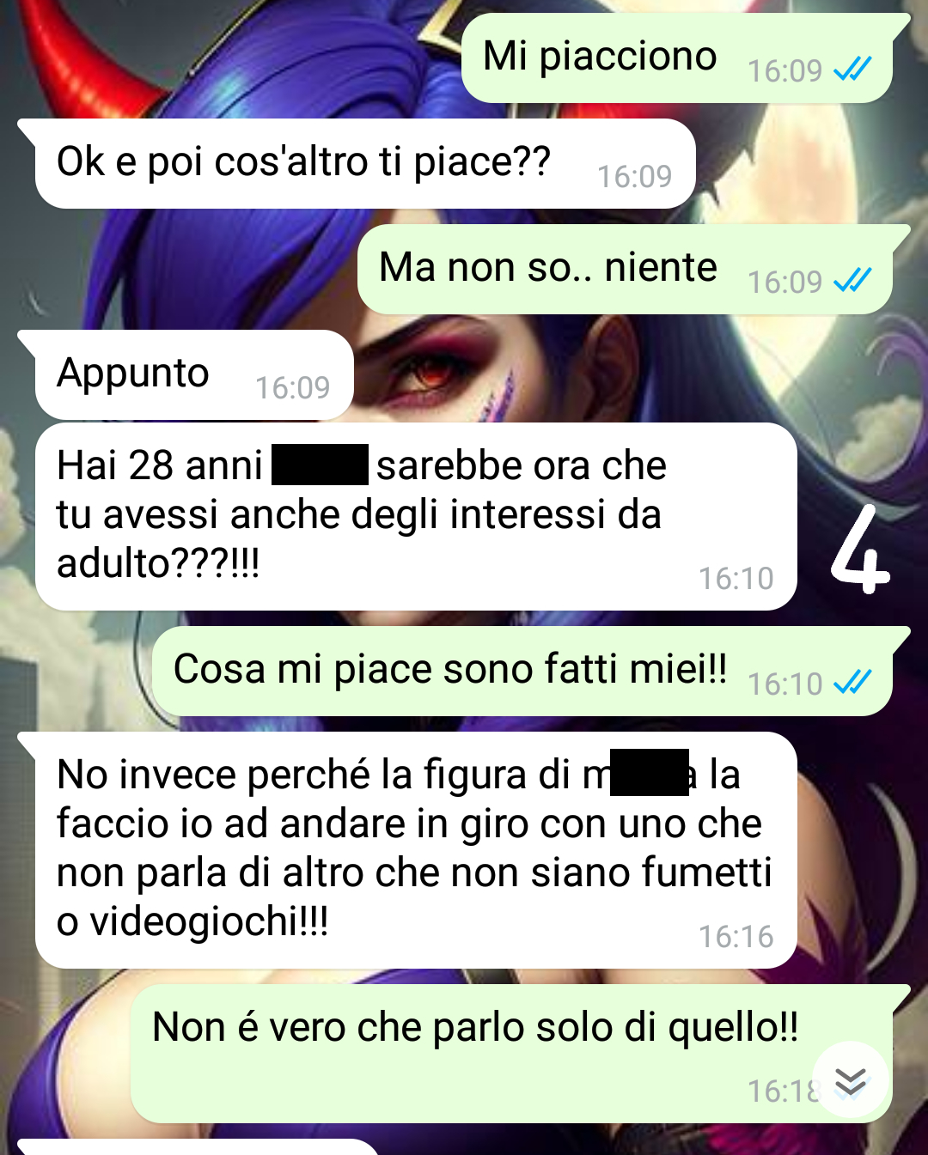The height and width of the screenshot is (1155, 928).
Task: Click the redacted word in 'figura di m' message
Action: click(650, 772)
